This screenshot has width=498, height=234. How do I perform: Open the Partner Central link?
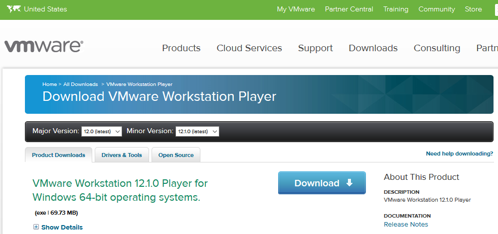click(349, 9)
